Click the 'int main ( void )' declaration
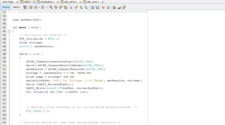The width and height of the screenshot is (225, 125). tap(26, 27)
